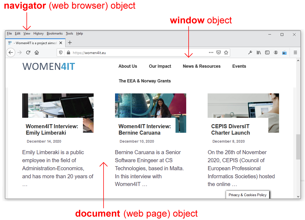Open the hamburger application menu
305x220 pixels.
point(295,53)
